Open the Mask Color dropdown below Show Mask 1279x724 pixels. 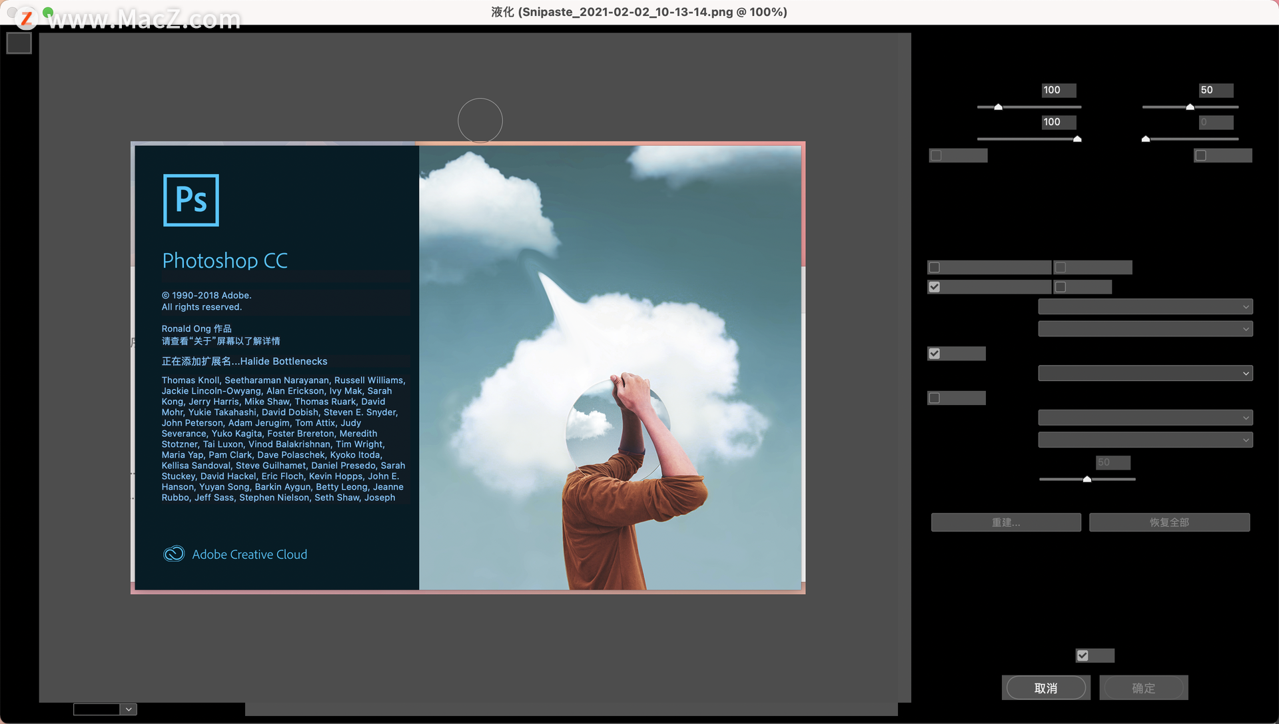point(1145,374)
